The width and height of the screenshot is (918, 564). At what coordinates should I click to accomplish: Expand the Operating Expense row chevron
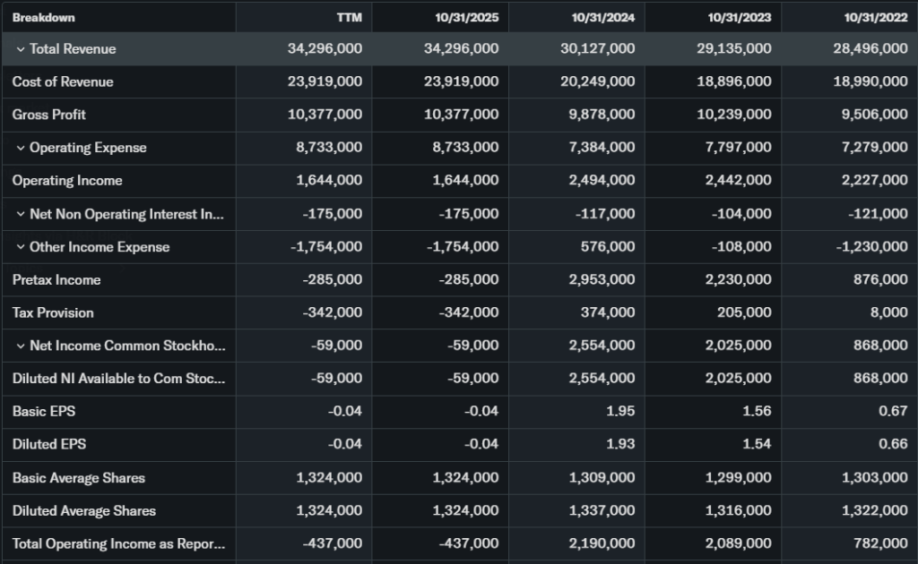coord(21,148)
